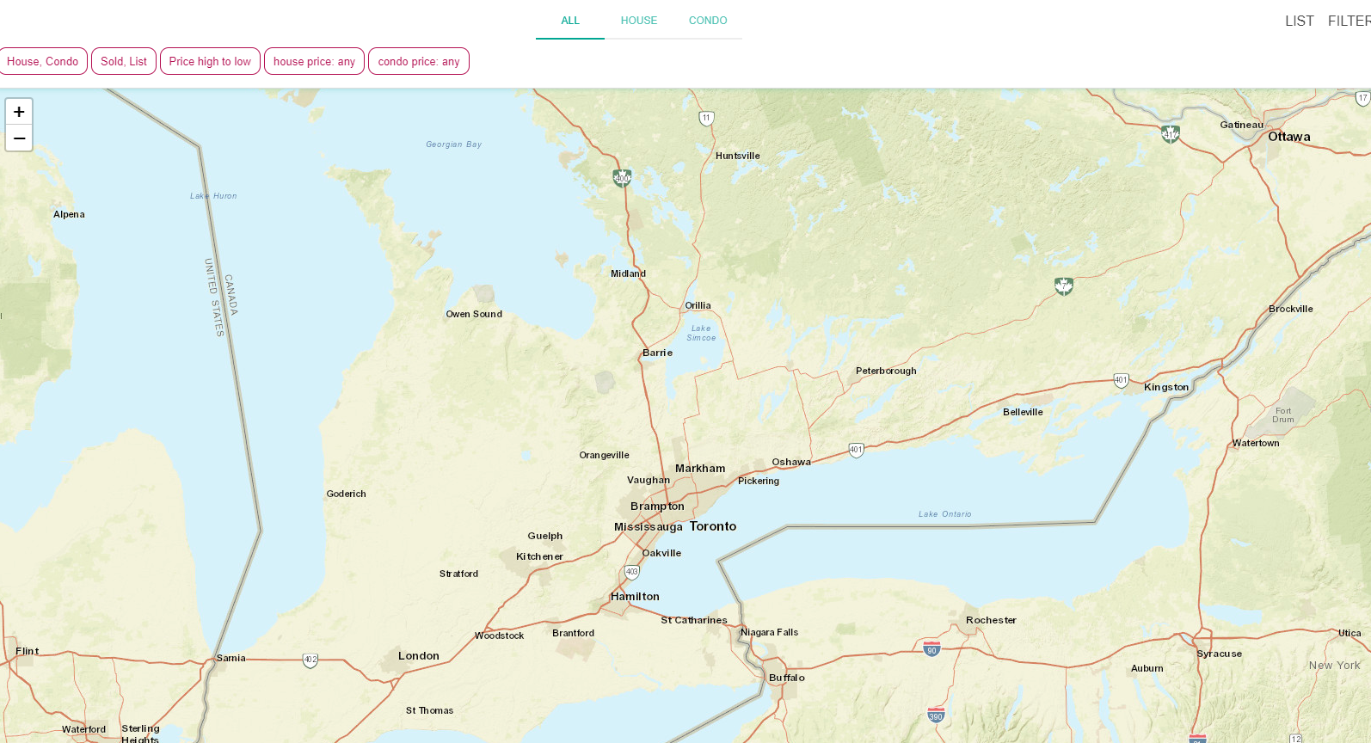Image resolution: width=1371 pixels, height=743 pixels.
Task: Zoom in the map with plus button
Action: [x=19, y=112]
